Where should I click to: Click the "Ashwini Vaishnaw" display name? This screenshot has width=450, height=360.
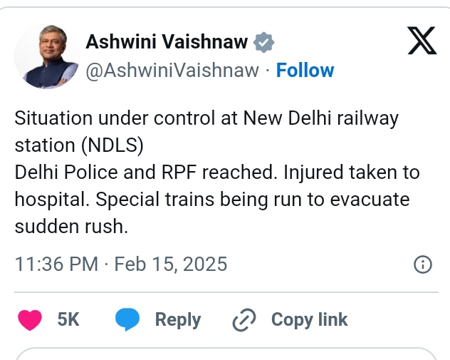point(167,43)
